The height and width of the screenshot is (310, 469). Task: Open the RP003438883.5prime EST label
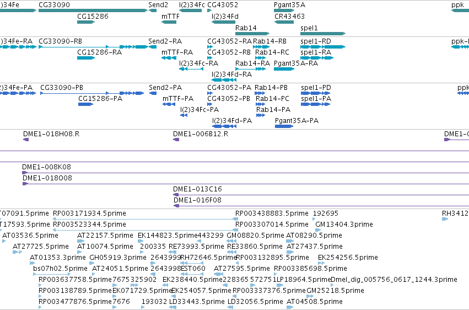pyautogui.click(x=272, y=213)
